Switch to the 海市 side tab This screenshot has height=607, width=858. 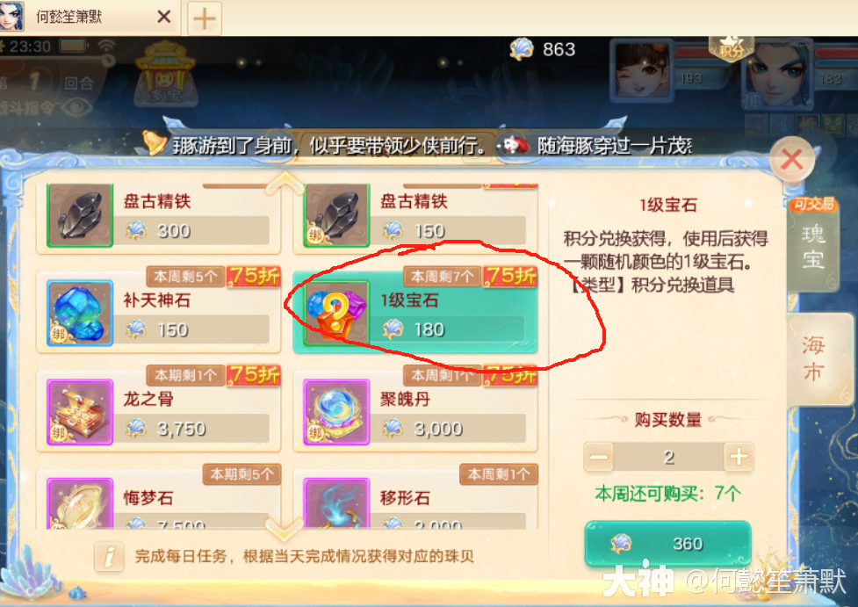818,359
